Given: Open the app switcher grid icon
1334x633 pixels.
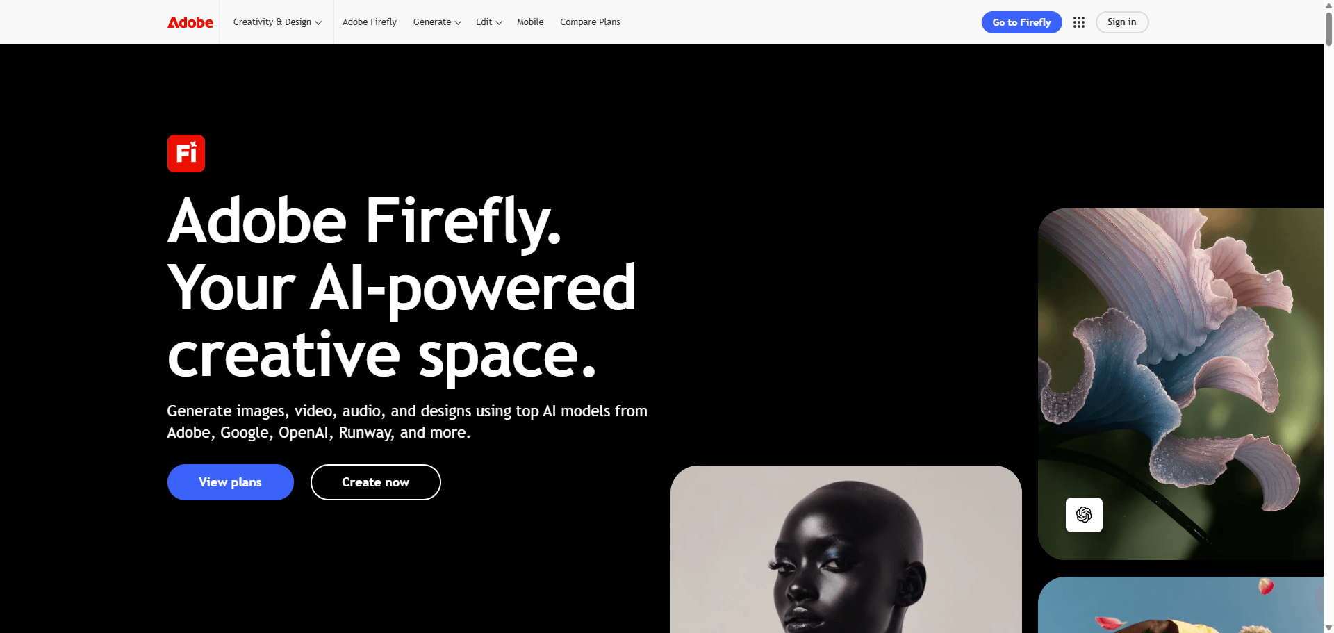Looking at the screenshot, I should pos(1079,22).
